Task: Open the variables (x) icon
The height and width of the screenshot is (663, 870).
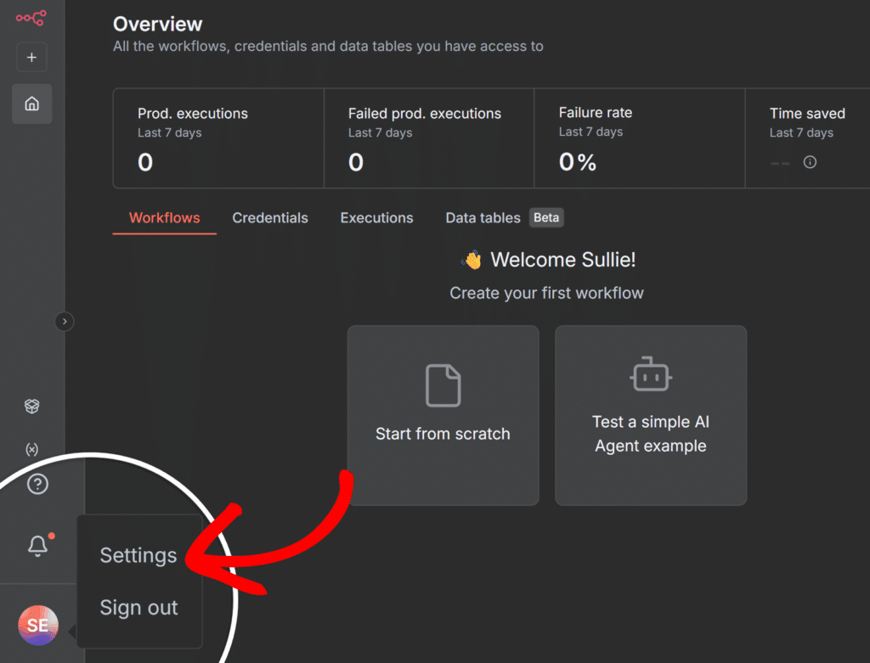Action: [31, 449]
